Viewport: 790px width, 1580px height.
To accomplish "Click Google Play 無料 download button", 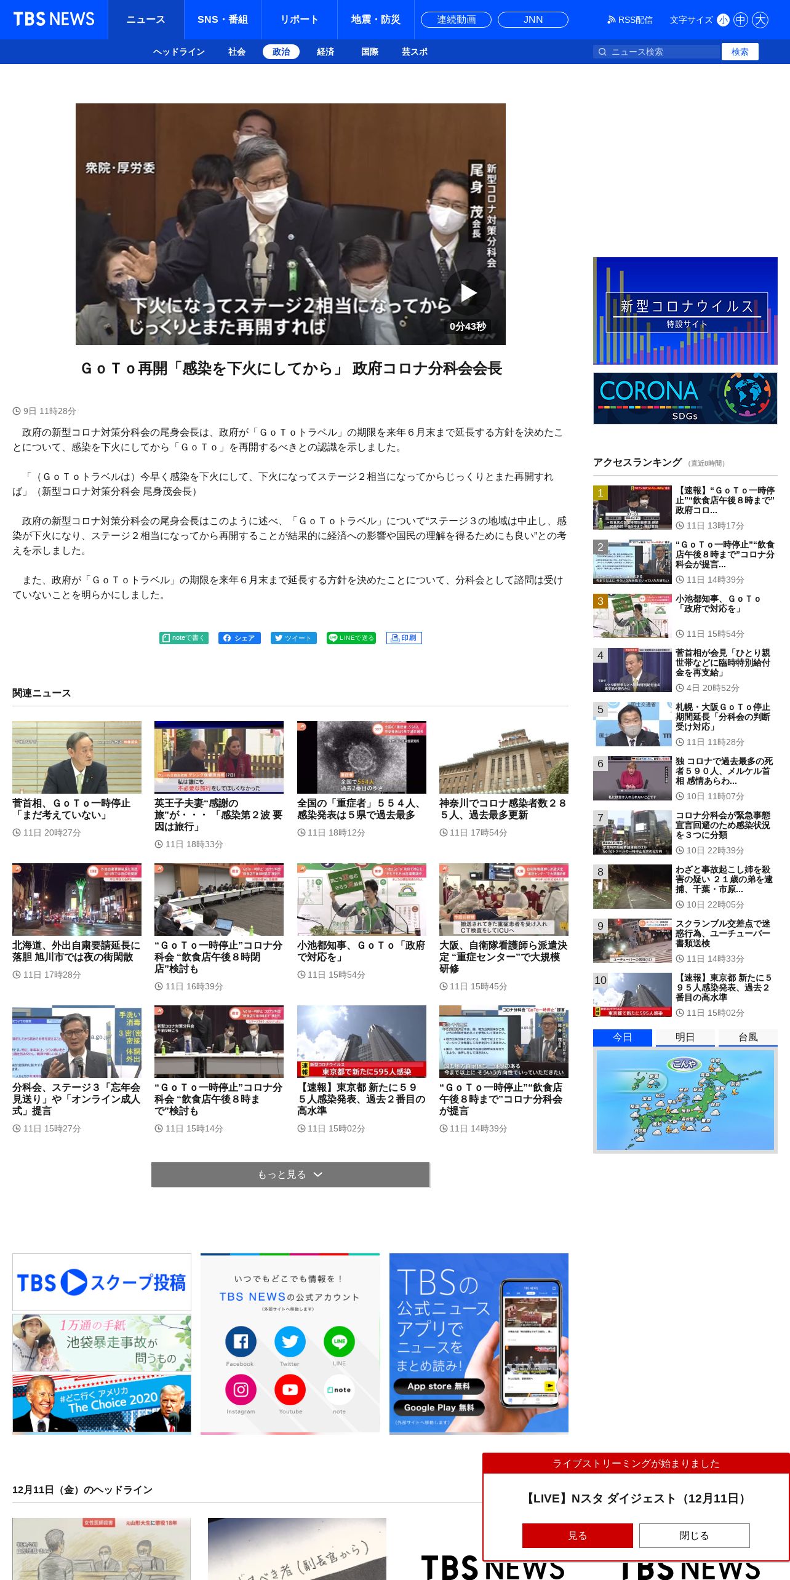I will 439,1407.
